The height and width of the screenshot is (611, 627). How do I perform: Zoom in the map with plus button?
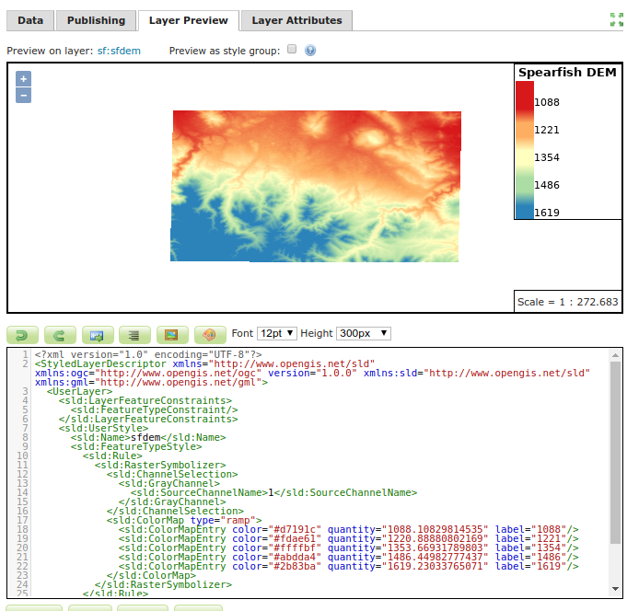click(24, 79)
